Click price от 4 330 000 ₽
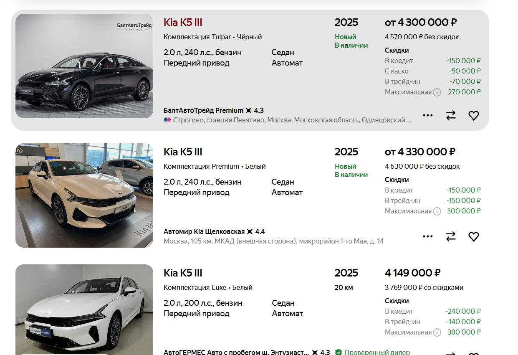The image size is (518, 355). click(420, 152)
